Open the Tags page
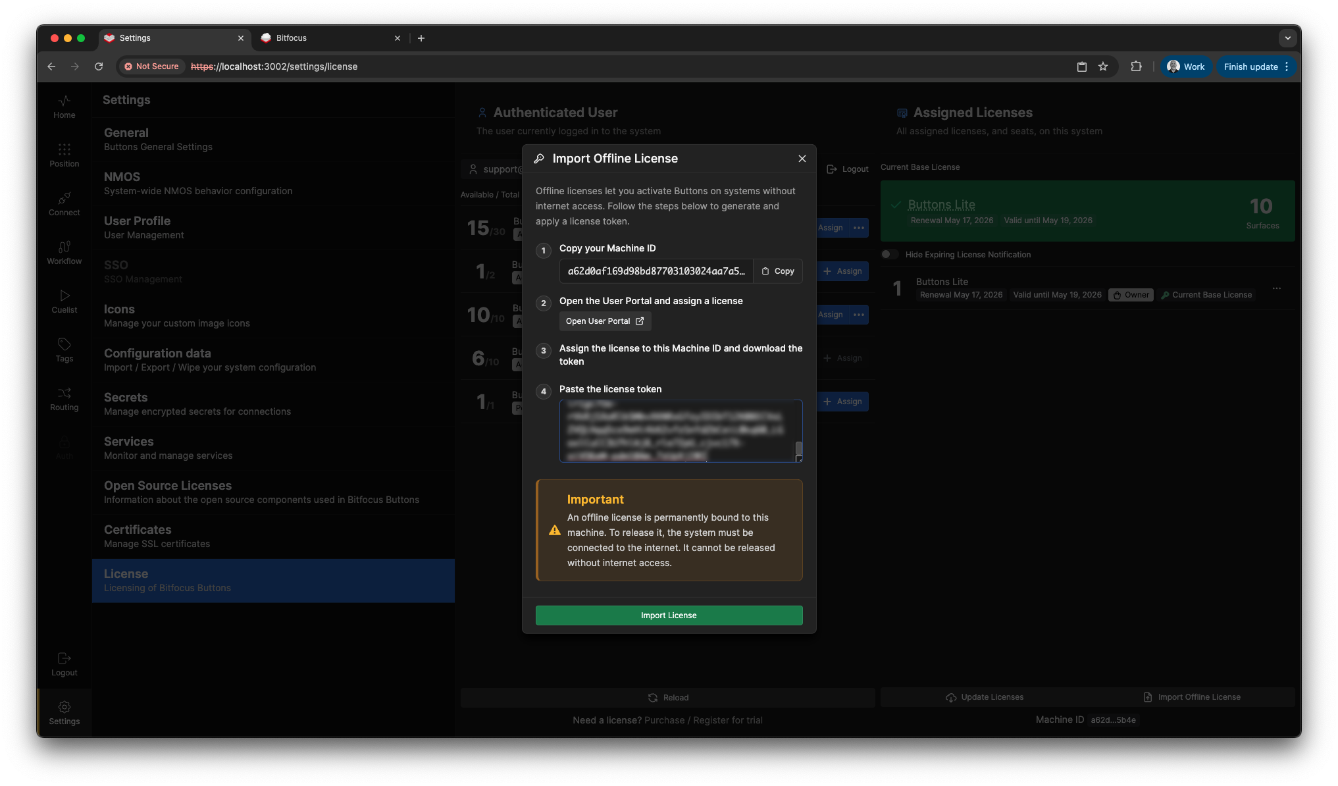This screenshot has width=1338, height=786. pos(64,350)
